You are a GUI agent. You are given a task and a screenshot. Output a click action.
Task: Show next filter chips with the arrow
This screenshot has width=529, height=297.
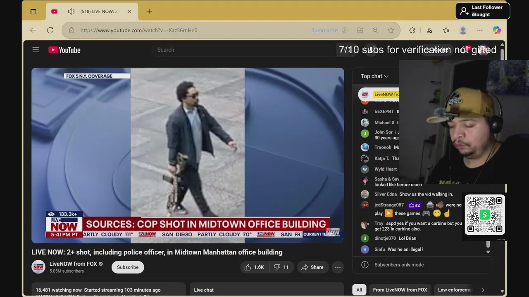pyautogui.click(x=483, y=290)
